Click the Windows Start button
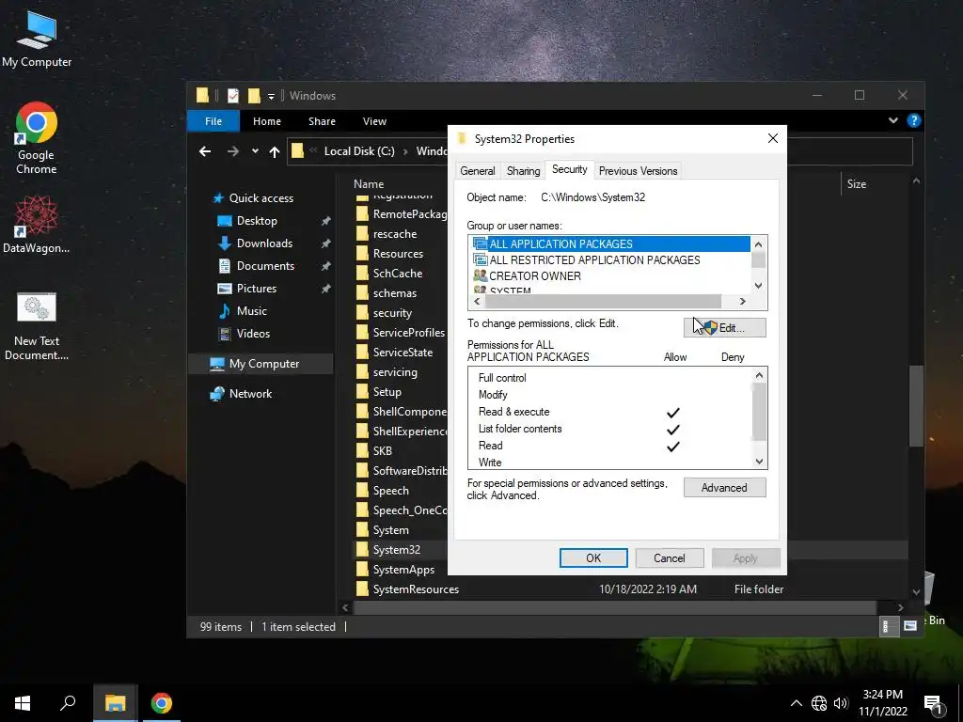Image resolution: width=963 pixels, height=722 pixels. click(x=23, y=703)
